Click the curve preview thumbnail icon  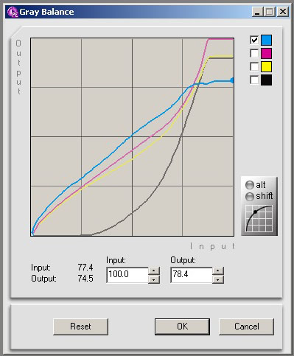pyautogui.click(x=259, y=219)
